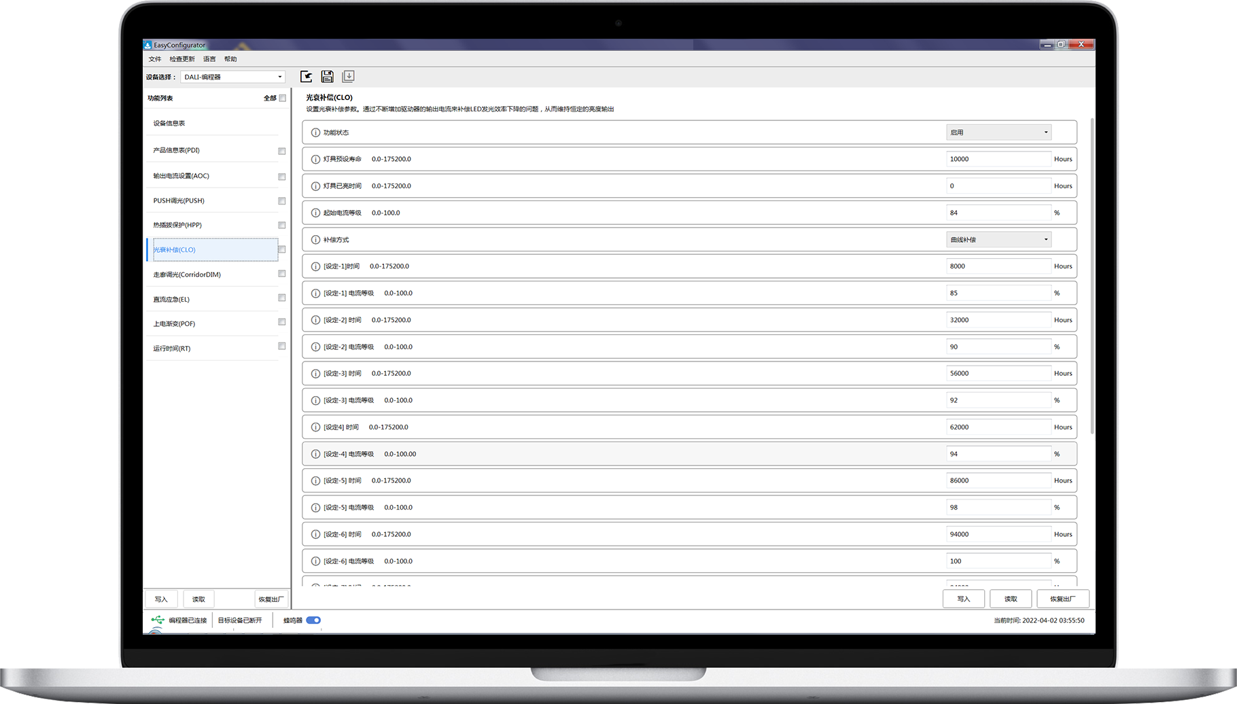Click the floppy disk save icon

point(328,77)
